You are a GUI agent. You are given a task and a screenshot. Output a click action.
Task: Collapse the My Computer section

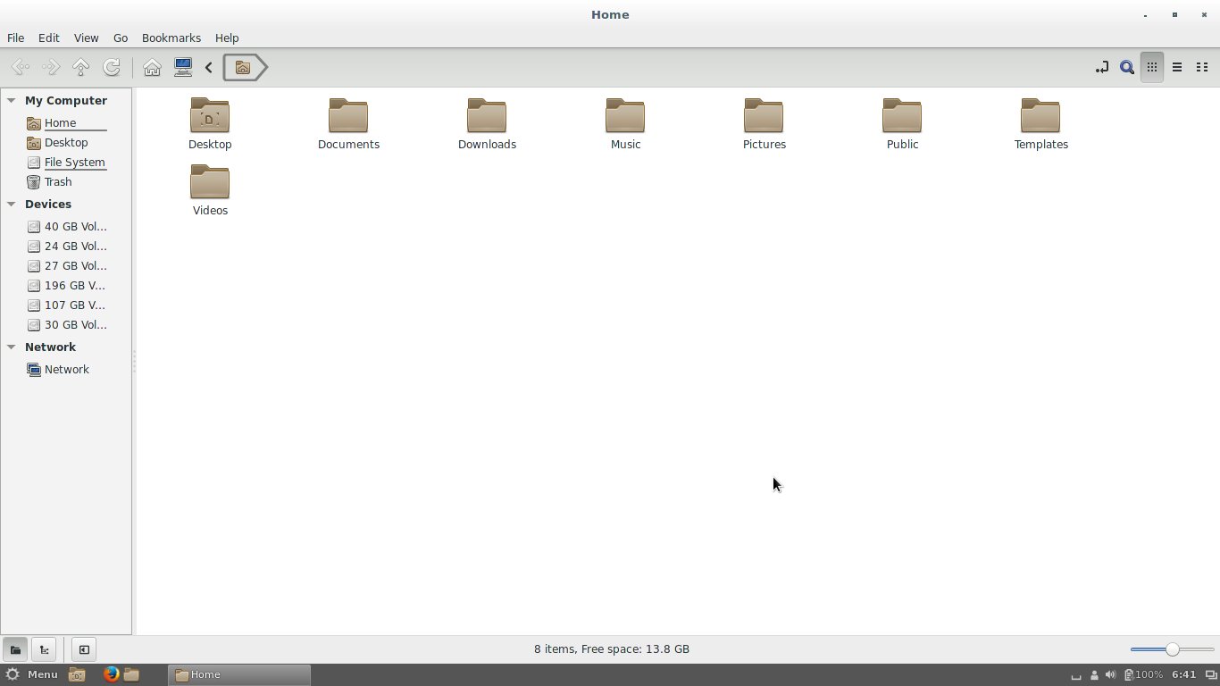coord(12,101)
